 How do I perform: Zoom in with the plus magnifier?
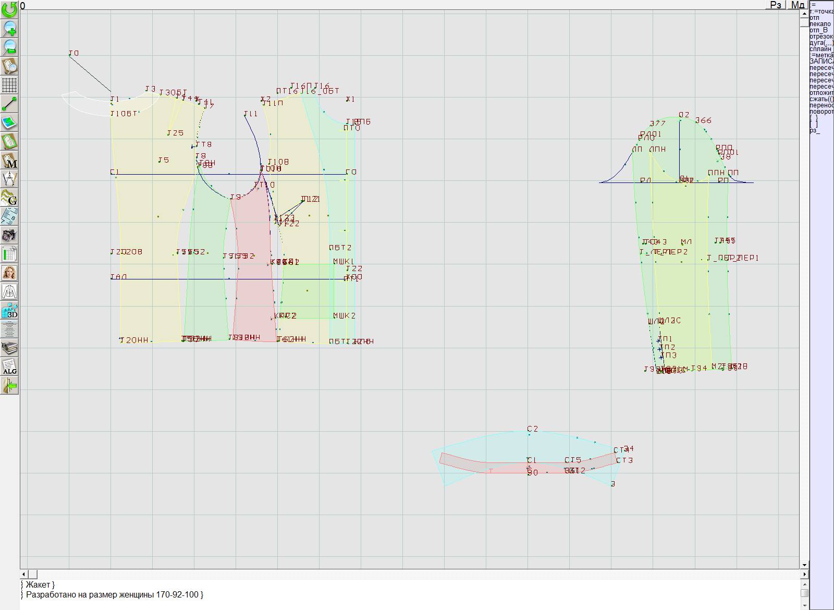[x=9, y=29]
